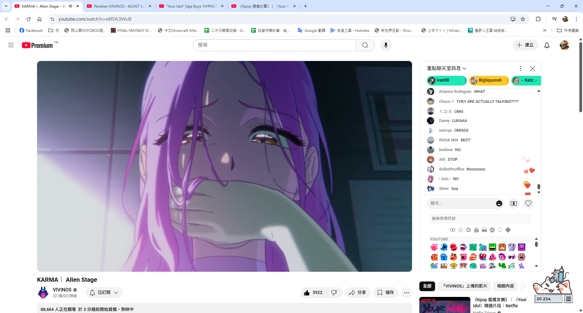
Task: Select the YouTube emoji category icon
Action: tap(453, 230)
